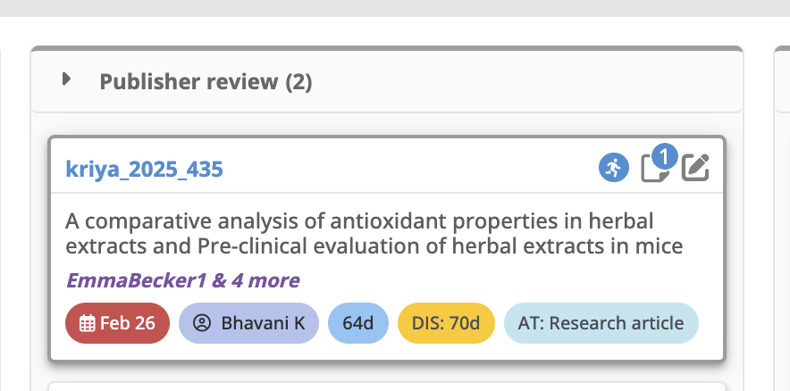Open manuscript kriya_2025_435 link
Viewport: 790px width, 391px height.
coord(144,169)
